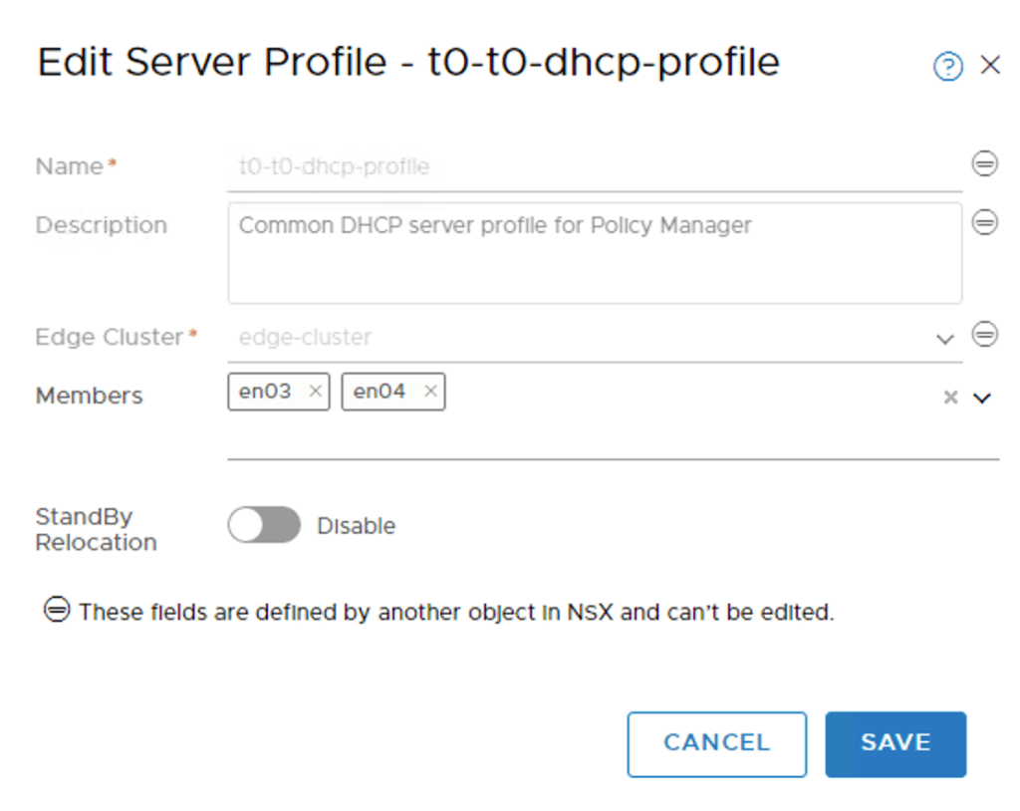Screen dimensions: 1020x811
Task: Expand the Members dropdown arrow
Action: tap(982, 398)
